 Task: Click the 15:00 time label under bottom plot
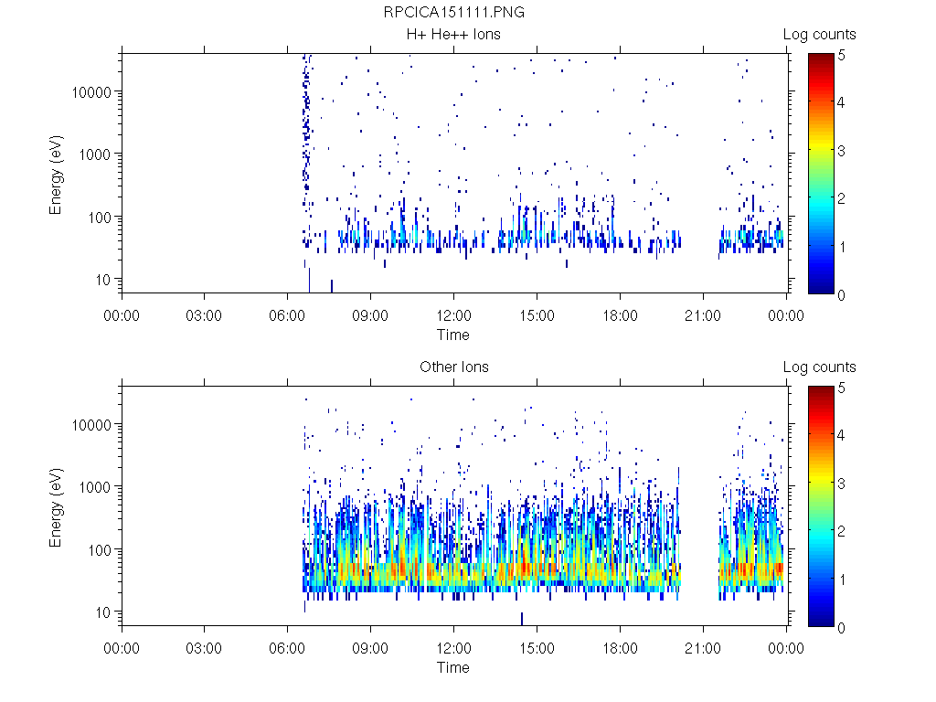click(537, 648)
